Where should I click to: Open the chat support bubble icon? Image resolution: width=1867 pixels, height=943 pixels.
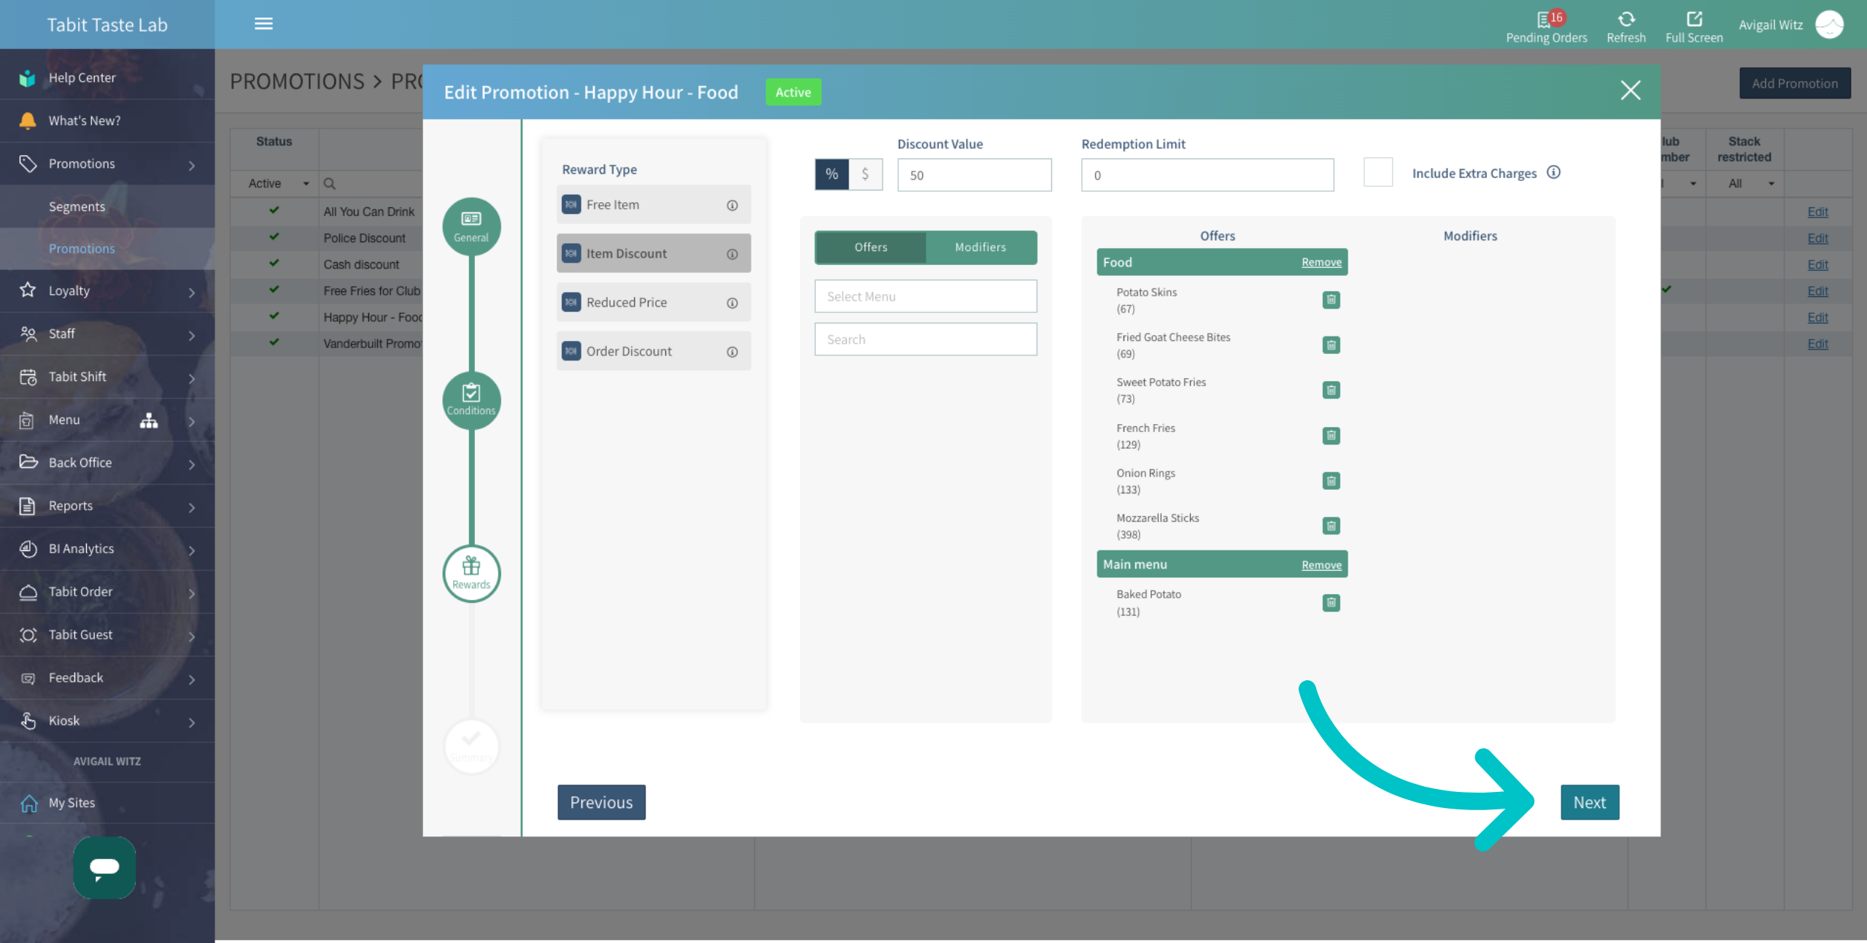(104, 867)
